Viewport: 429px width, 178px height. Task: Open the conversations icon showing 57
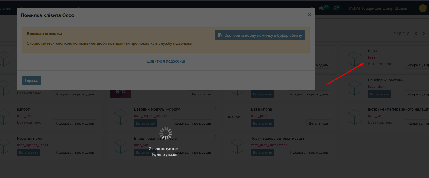tap(323, 8)
